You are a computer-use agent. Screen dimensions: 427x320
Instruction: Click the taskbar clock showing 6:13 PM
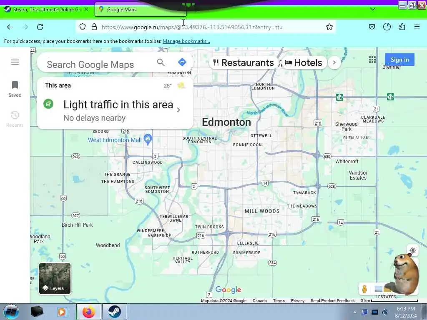click(x=406, y=309)
